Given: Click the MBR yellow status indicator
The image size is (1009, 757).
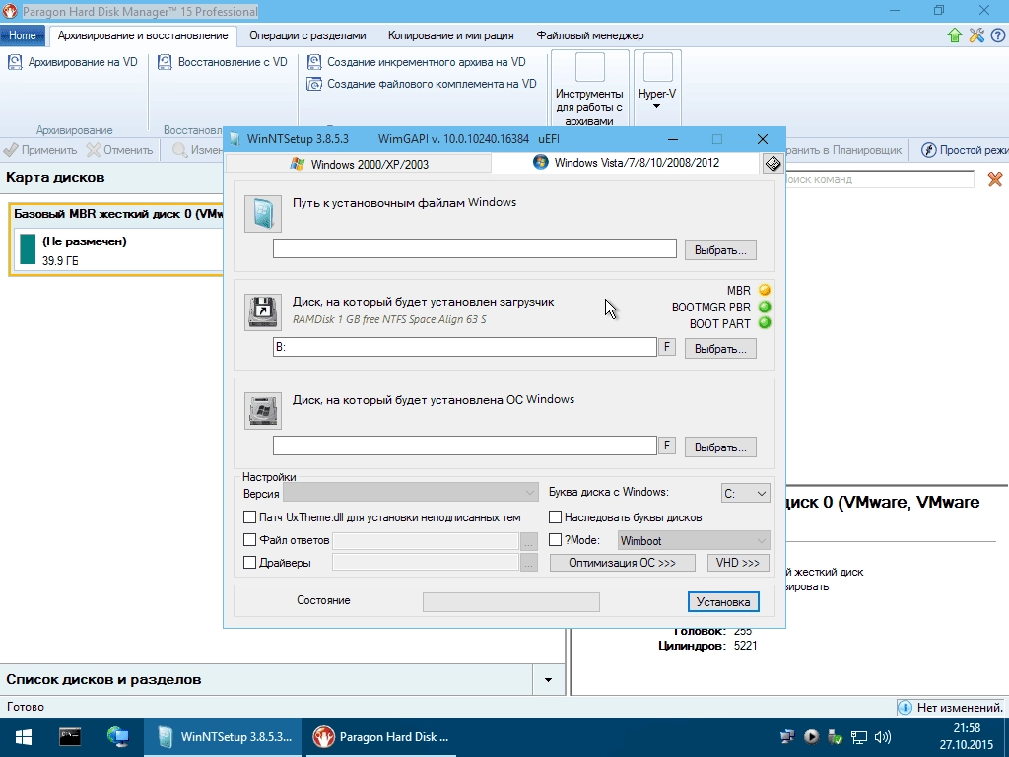Looking at the screenshot, I should [x=765, y=291].
